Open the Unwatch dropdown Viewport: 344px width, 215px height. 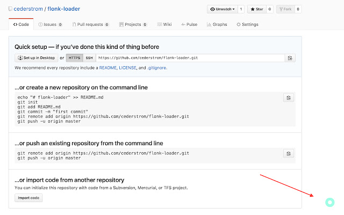pos(222,9)
